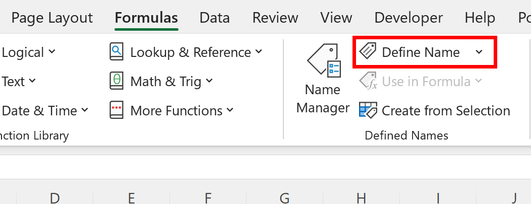This screenshot has width=531, height=204.
Task: Click the Define Name button label
Action: point(421,52)
